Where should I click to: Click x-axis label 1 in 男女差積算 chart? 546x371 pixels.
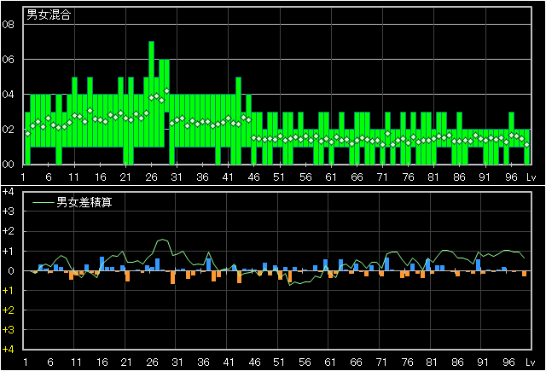pyautogui.click(x=25, y=362)
